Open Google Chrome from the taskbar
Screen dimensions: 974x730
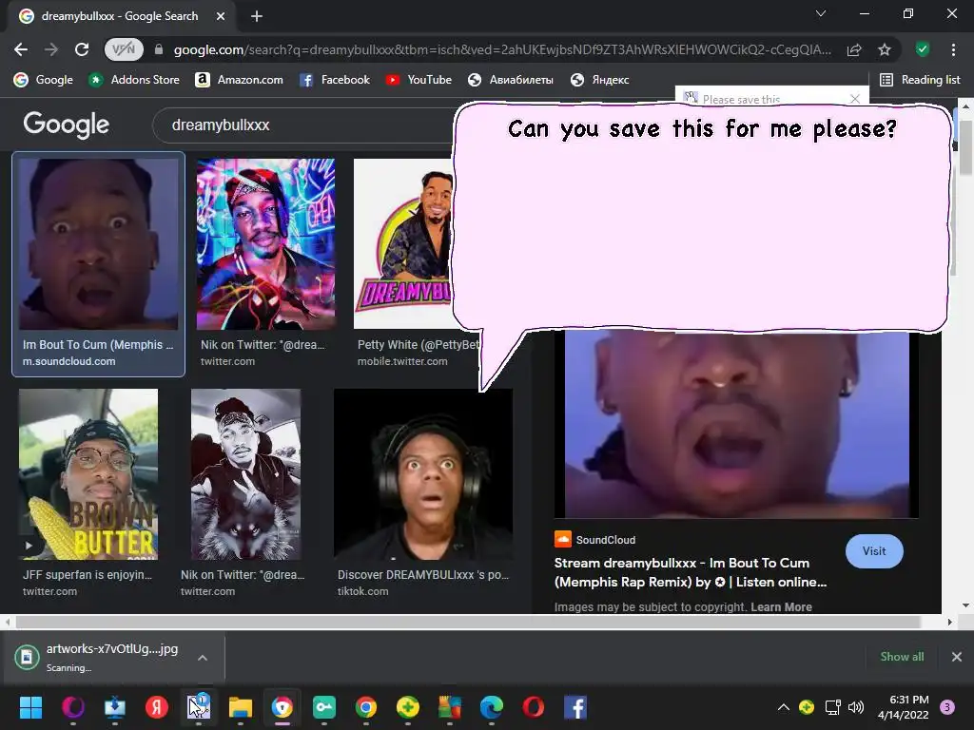click(x=366, y=707)
